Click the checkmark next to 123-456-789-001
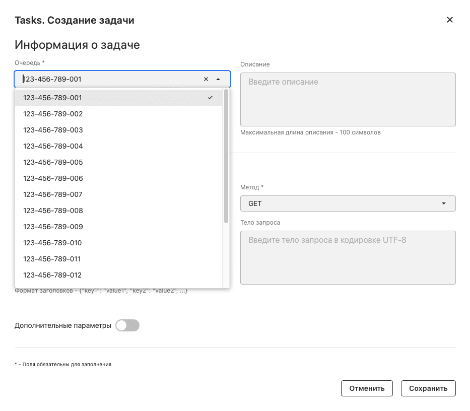The height and width of the screenshot is (411, 470). click(x=210, y=98)
